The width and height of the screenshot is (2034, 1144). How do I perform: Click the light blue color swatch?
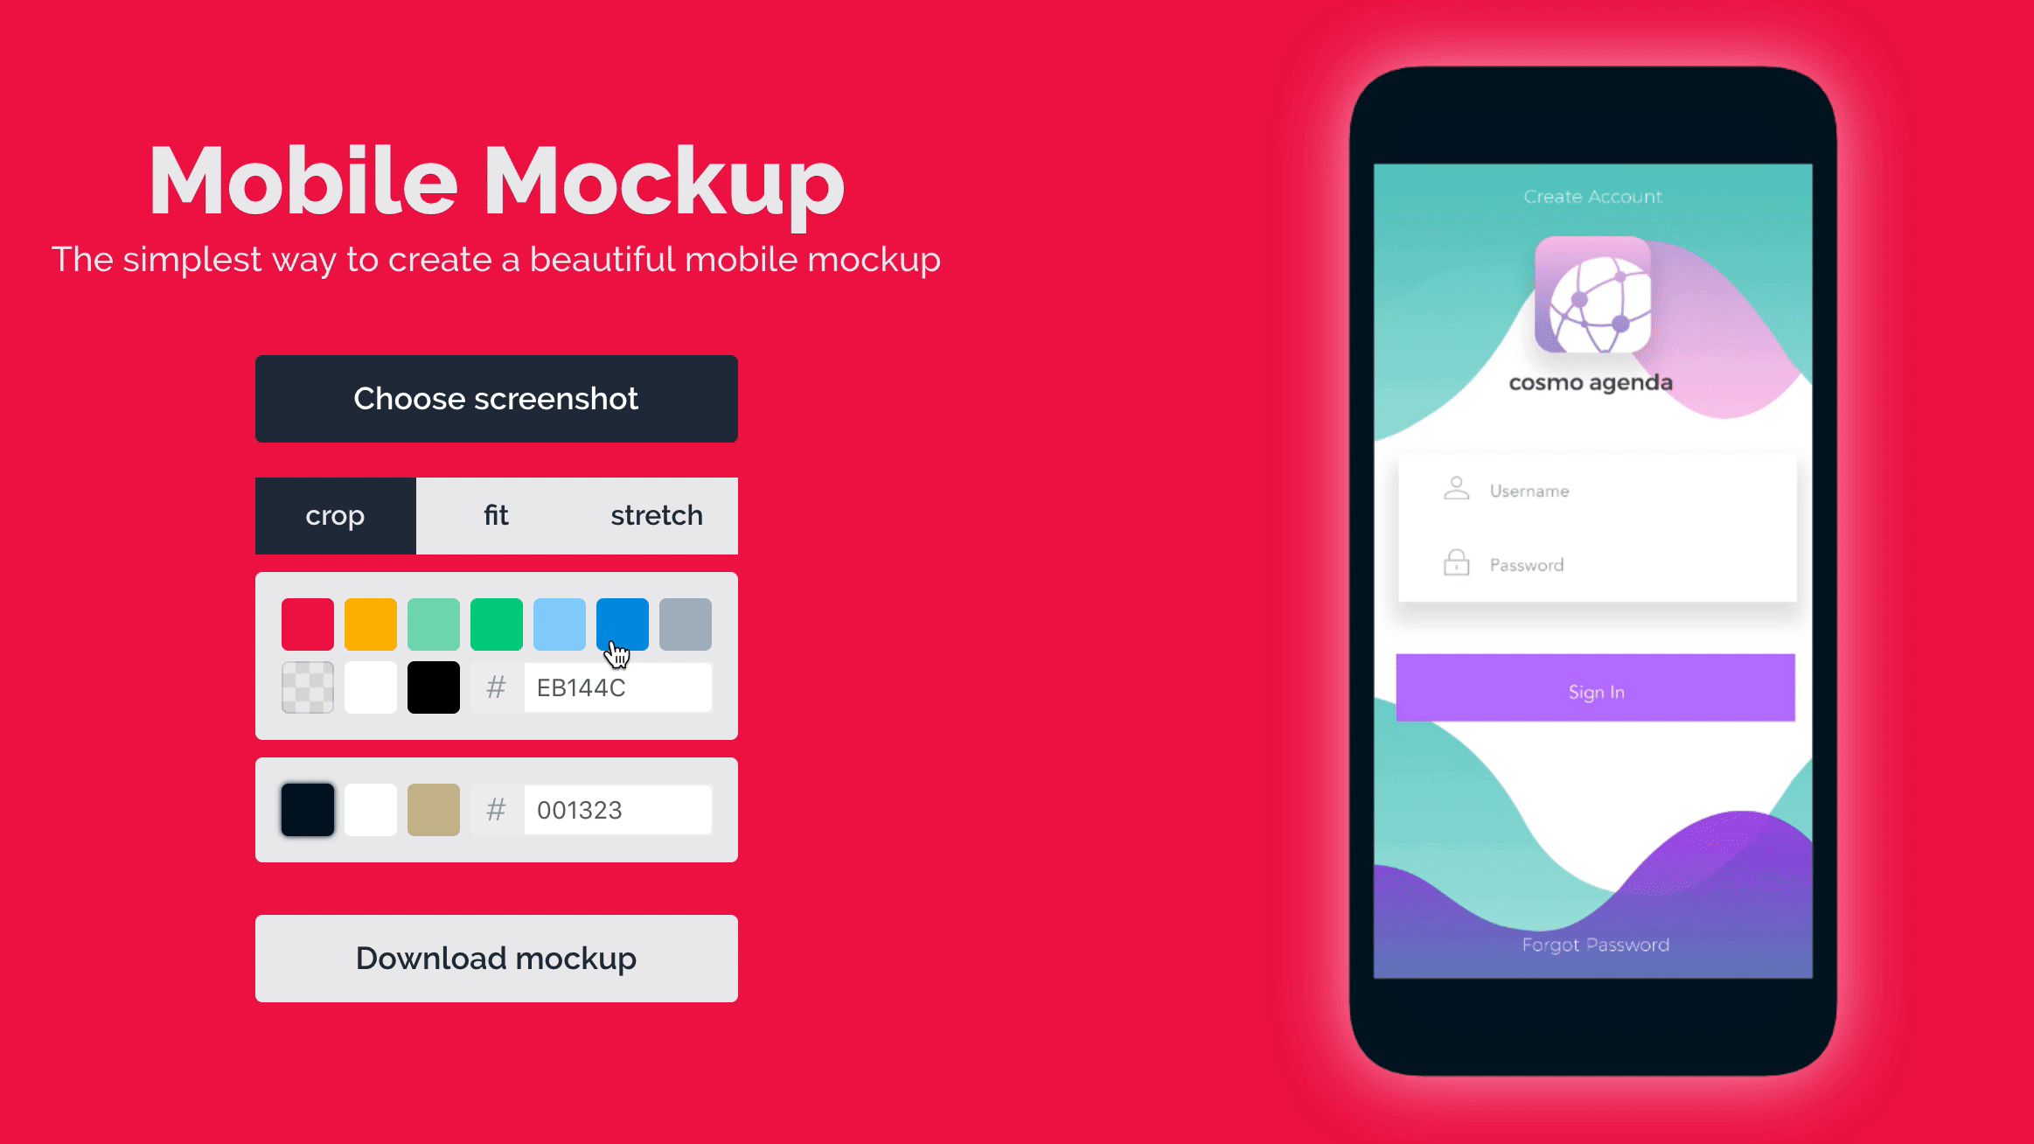559,624
